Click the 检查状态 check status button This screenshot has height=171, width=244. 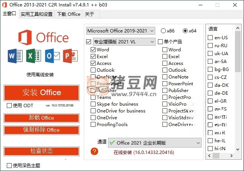tap(42, 151)
